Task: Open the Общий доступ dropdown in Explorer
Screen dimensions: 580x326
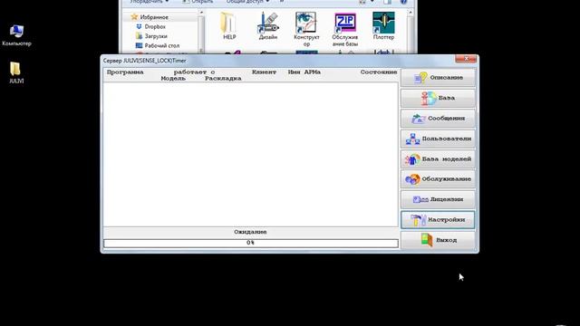Action: [247, 2]
